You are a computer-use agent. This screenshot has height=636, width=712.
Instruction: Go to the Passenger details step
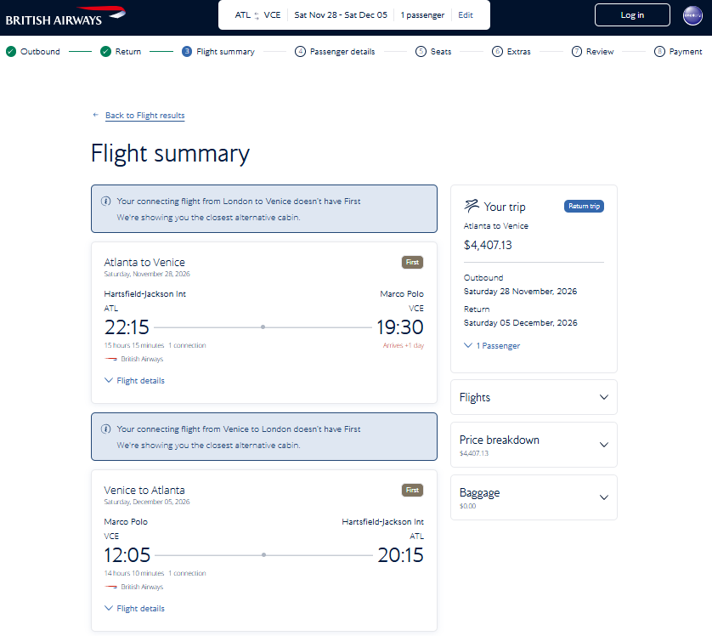pos(335,51)
